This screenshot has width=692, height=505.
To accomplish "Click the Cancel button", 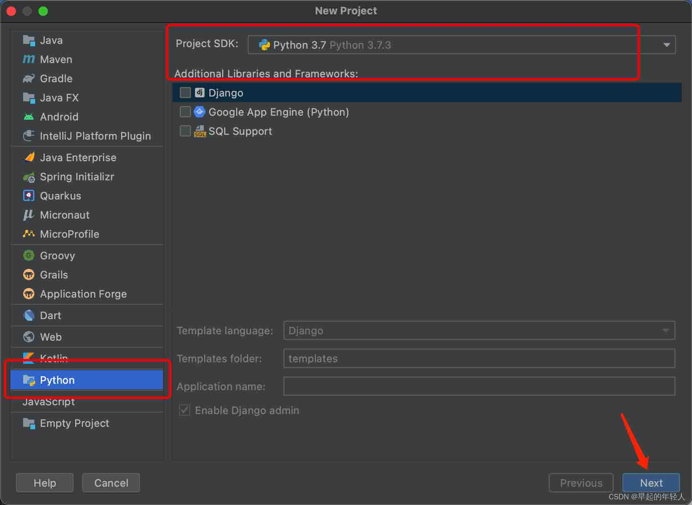I will [111, 483].
